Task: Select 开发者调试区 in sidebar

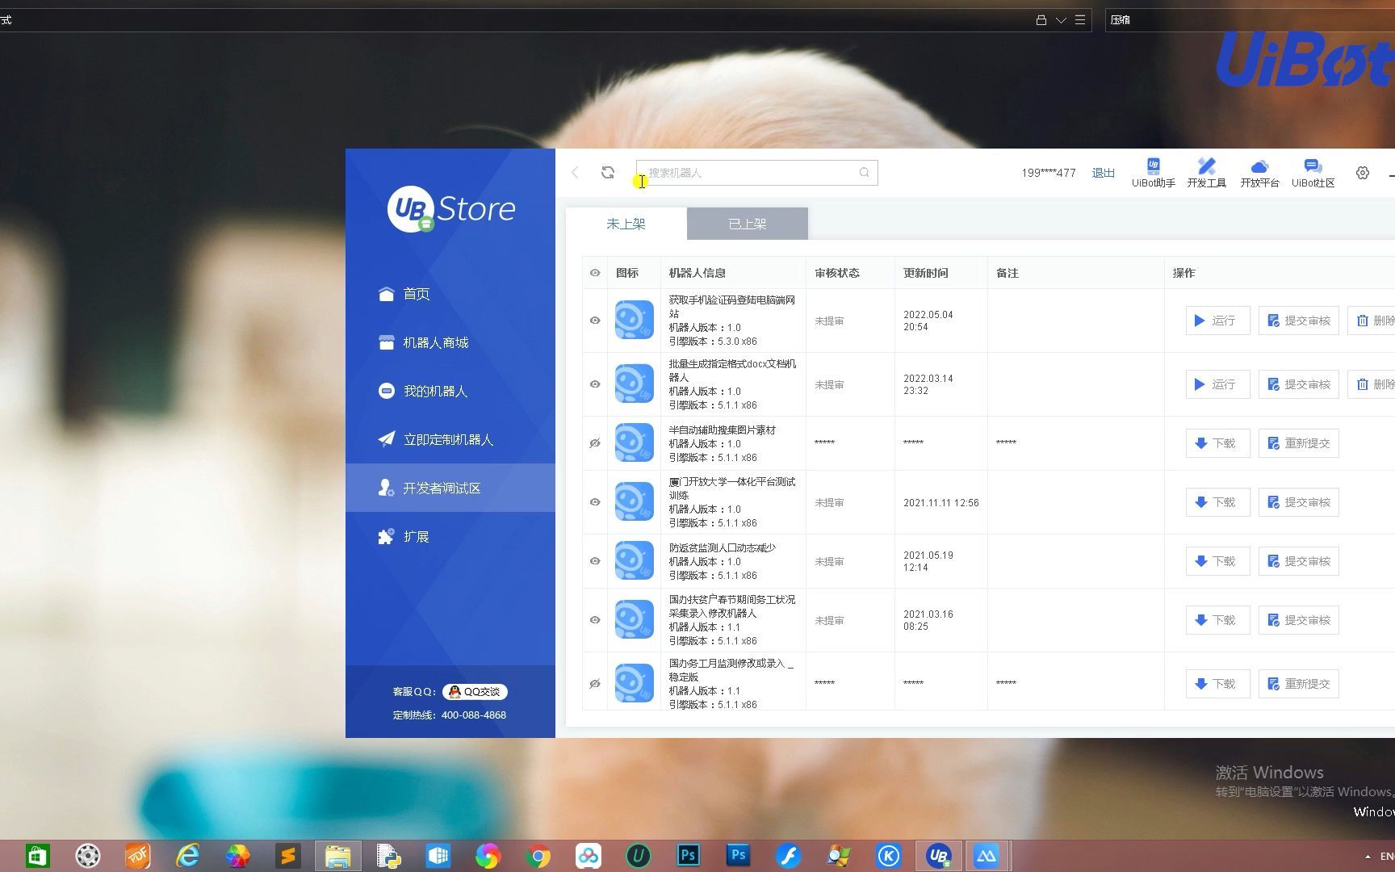Action: [450, 488]
